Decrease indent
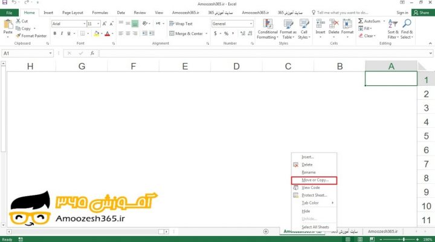 click(x=145, y=34)
